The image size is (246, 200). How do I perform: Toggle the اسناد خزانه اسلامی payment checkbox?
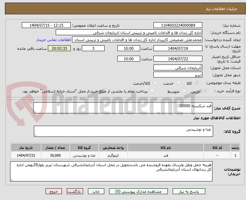152,91
